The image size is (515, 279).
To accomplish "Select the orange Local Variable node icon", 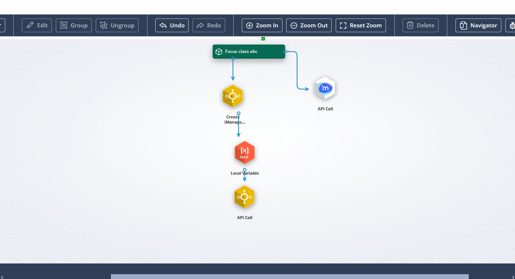I will (245, 152).
